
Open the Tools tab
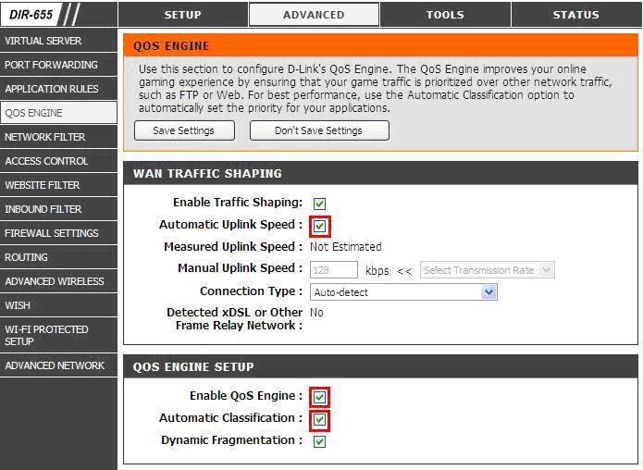pos(445,15)
